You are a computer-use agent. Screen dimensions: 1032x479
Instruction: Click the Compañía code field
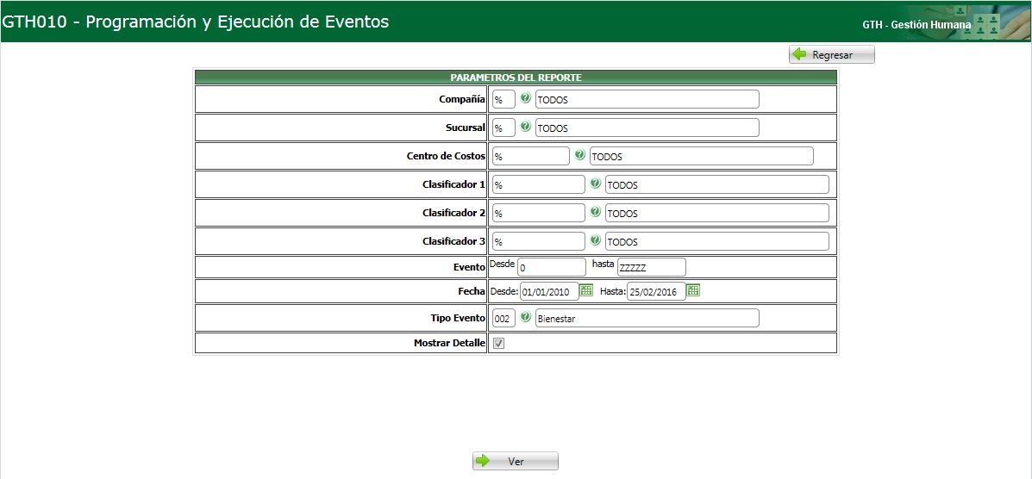(x=504, y=99)
